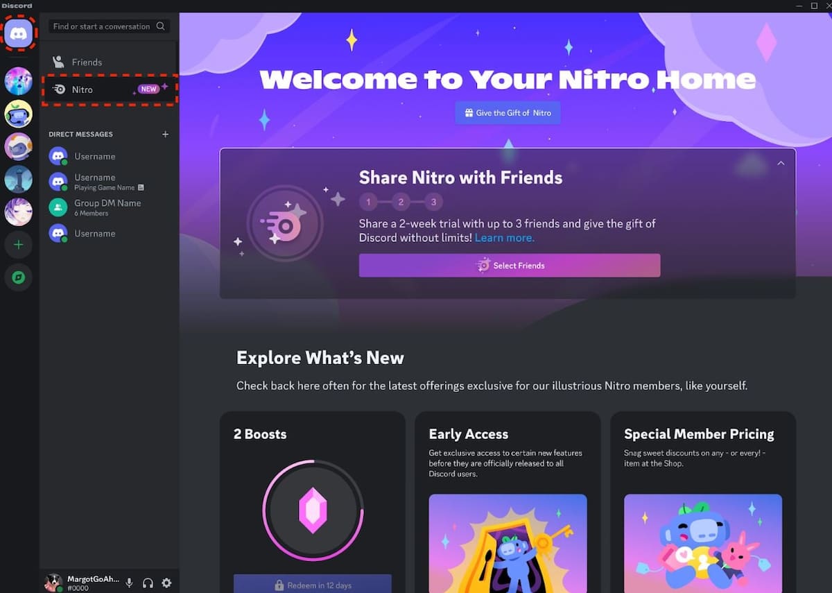Explore discoverable servers compass icon
The height and width of the screenshot is (593, 832).
pyautogui.click(x=19, y=277)
